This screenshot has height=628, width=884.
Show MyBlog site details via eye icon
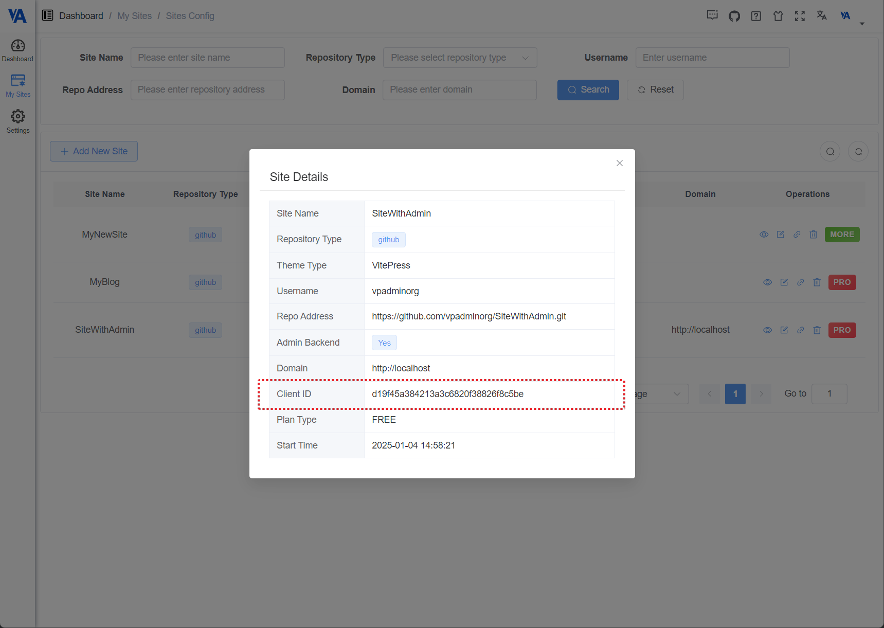(x=767, y=282)
